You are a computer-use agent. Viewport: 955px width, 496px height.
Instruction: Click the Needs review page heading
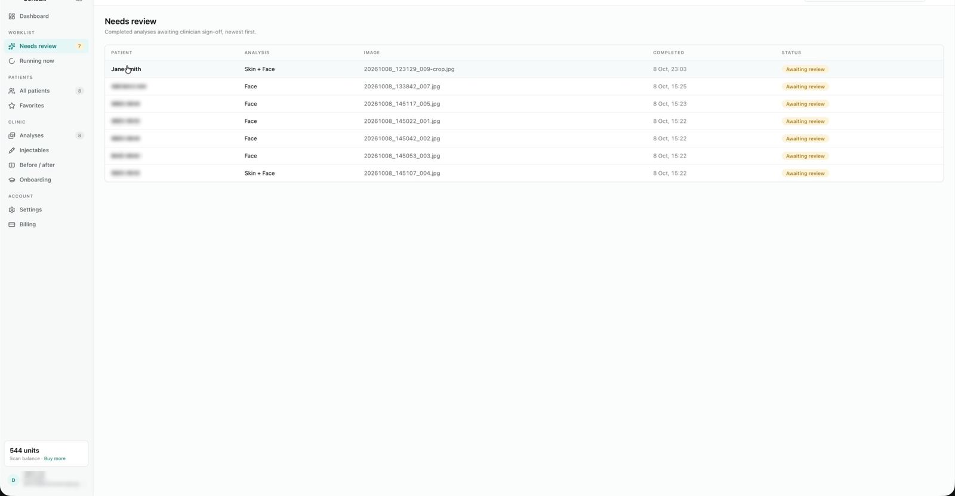(130, 21)
